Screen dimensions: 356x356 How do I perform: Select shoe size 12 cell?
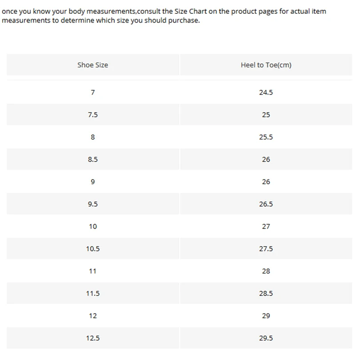tap(93, 316)
